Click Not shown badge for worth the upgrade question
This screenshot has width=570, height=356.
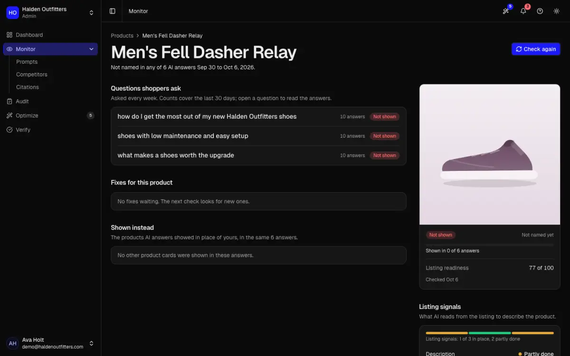point(384,155)
